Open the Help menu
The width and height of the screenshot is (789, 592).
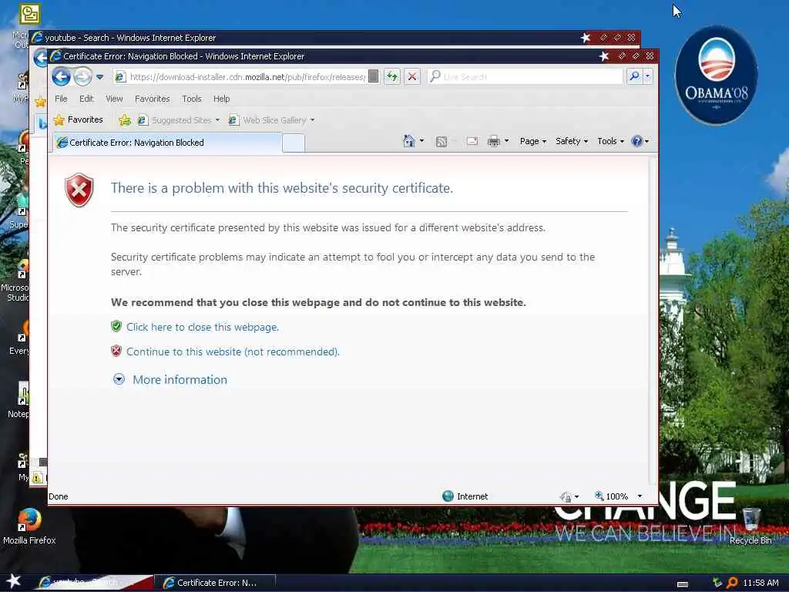coord(221,99)
